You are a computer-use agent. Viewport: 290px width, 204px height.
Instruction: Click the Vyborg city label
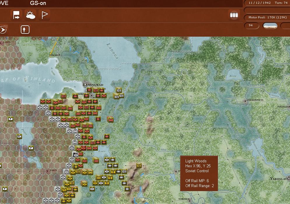tap(54, 55)
